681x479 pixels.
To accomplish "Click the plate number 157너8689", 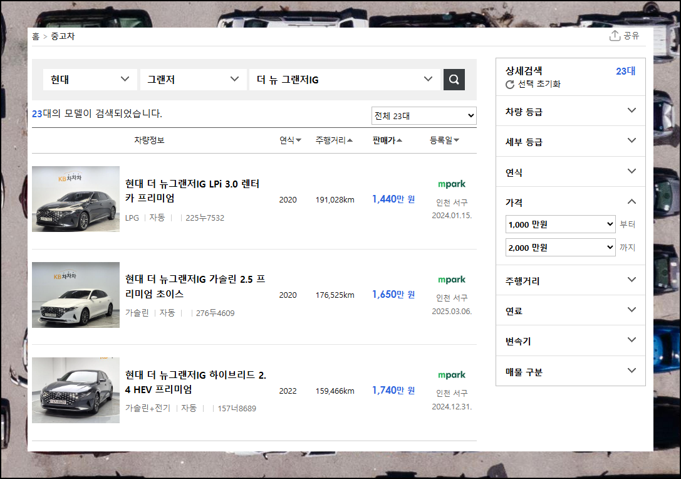I will coord(237,409).
